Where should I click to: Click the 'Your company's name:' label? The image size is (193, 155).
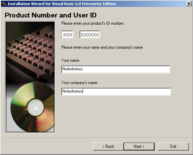coord(80,83)
